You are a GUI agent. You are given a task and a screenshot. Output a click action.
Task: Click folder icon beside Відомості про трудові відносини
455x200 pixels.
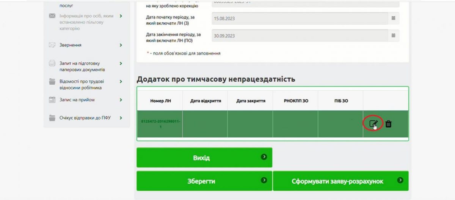52,82
